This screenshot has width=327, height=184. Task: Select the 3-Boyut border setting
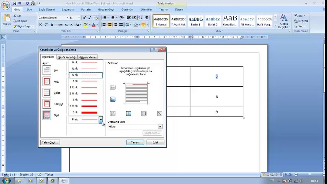coord(47,104)
